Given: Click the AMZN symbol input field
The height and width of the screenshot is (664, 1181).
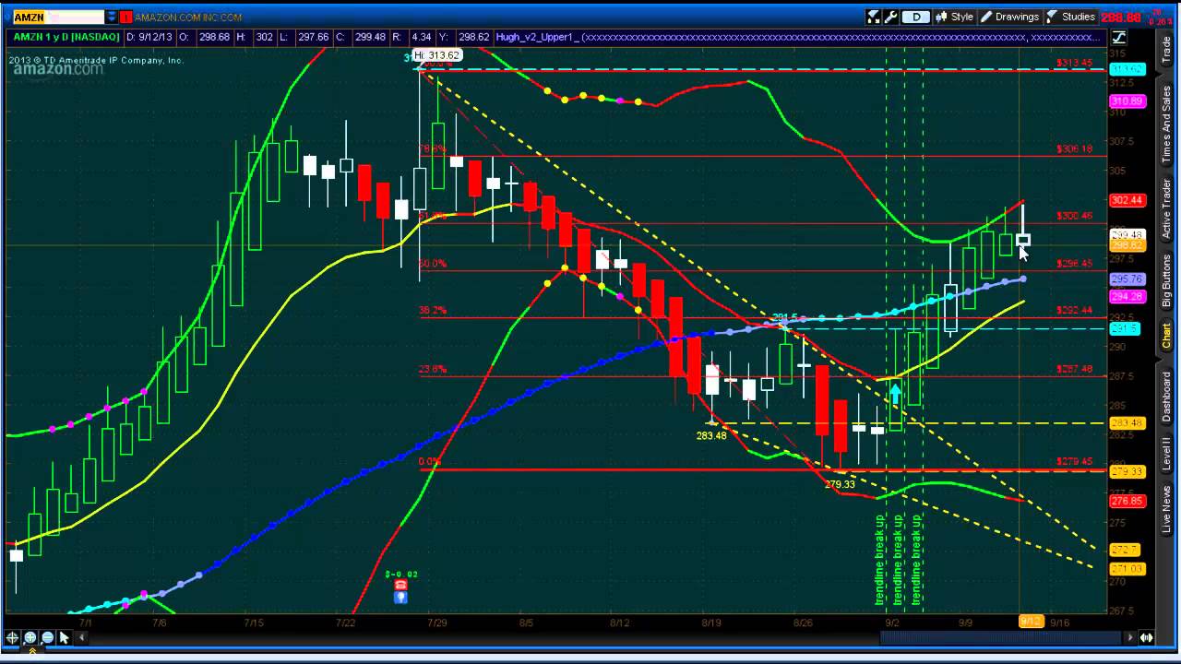Looking at the screenshot, I should coord(58,17).
